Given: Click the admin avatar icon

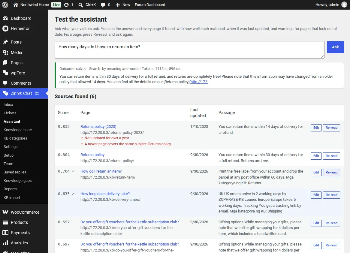Looking at the screenshot, I should coord(344,5).
